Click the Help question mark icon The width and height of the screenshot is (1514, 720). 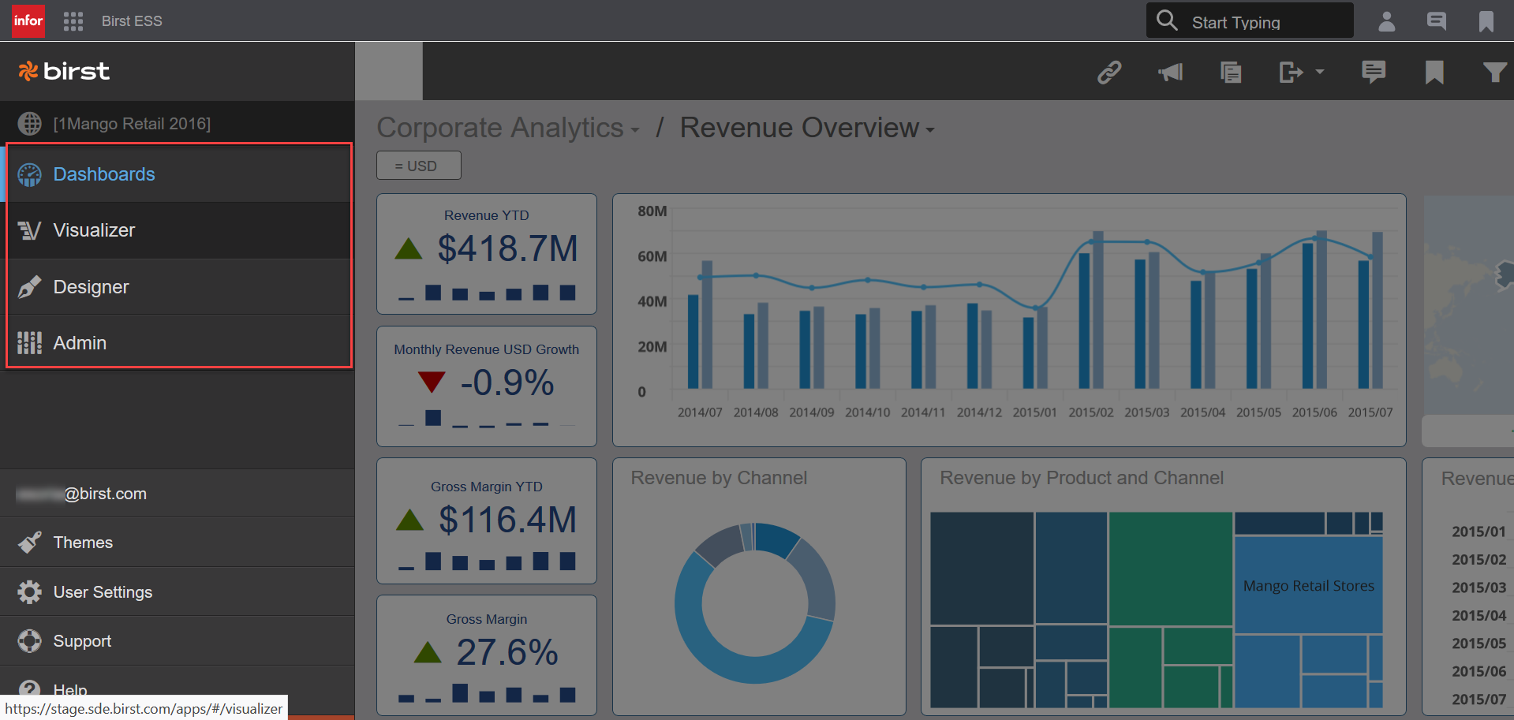click(30, 690)
